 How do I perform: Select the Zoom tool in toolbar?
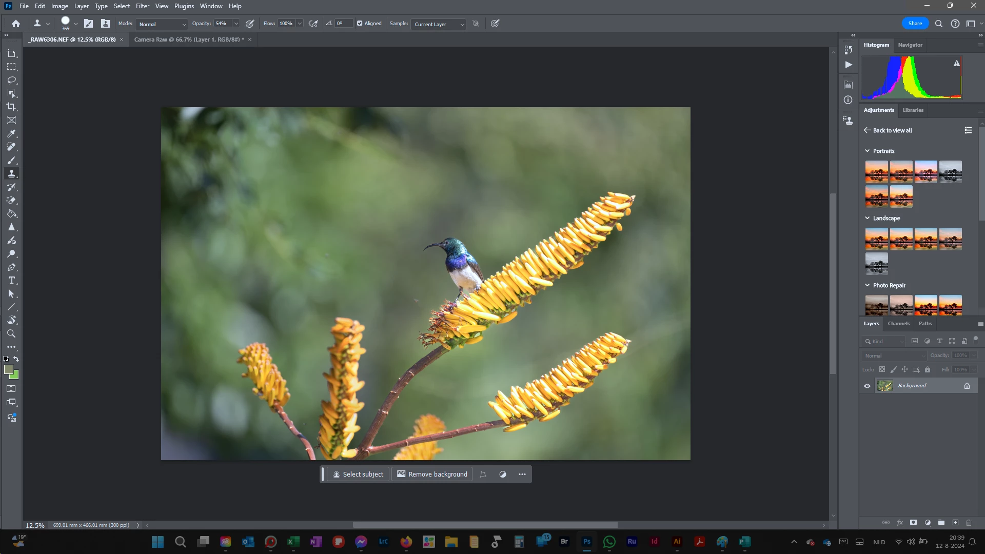(x=11, y=334)
